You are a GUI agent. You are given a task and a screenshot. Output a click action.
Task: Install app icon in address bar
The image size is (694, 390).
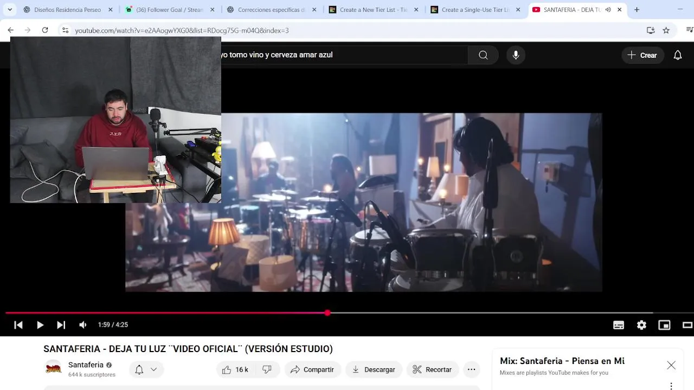click(x=651, y=30)
